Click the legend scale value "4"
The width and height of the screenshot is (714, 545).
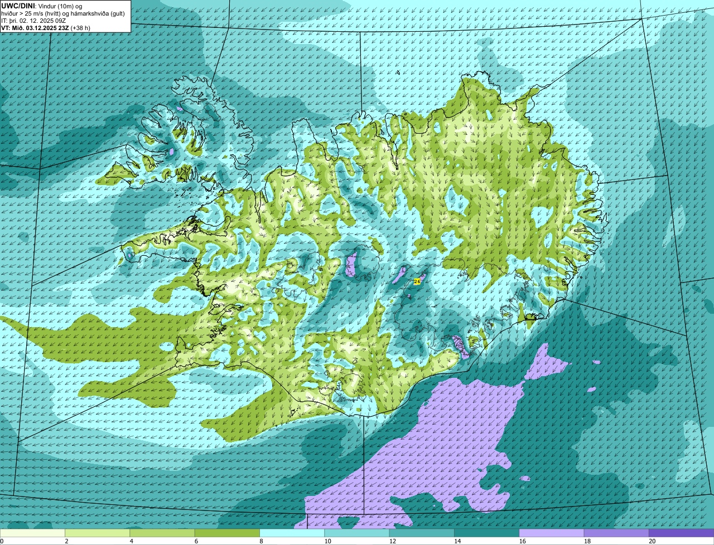[131, 541]
